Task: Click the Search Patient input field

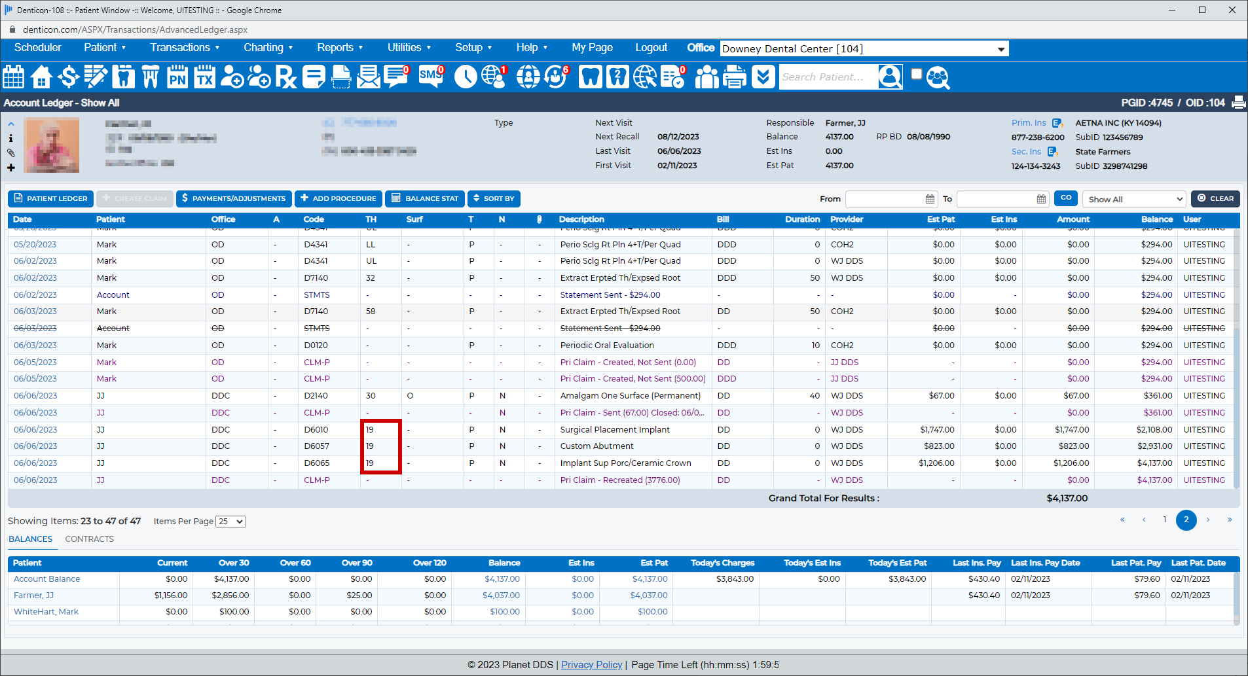Action: tap(828, 77)
